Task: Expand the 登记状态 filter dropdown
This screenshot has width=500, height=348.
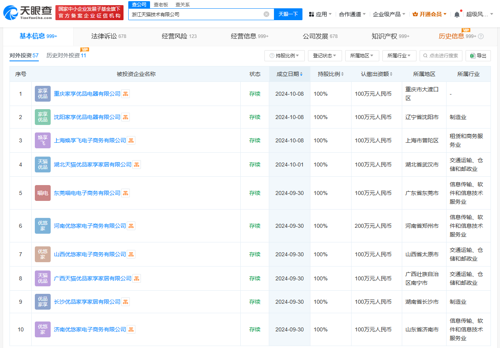Action: (x=325, y=56)
